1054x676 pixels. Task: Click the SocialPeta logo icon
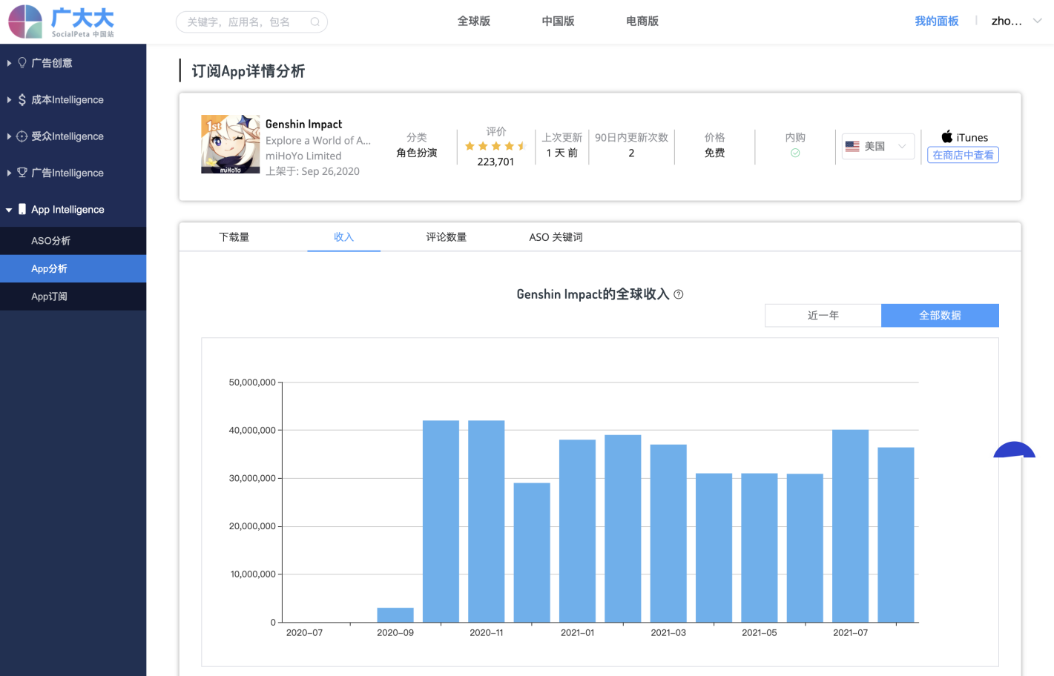pyautogui.click(x=26, y=21)
